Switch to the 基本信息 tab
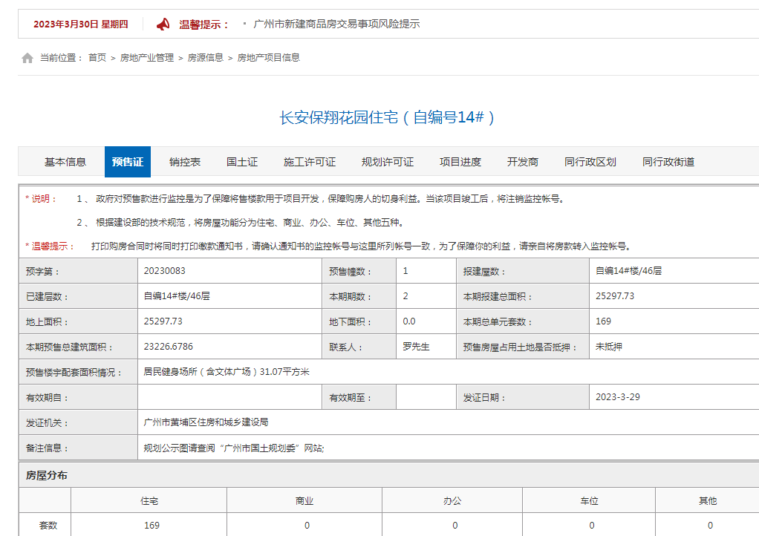This screenshot has width=759, height=536. (67, 161)
